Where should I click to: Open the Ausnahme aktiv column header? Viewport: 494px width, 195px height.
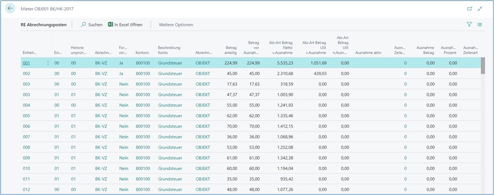click(368, 53)
